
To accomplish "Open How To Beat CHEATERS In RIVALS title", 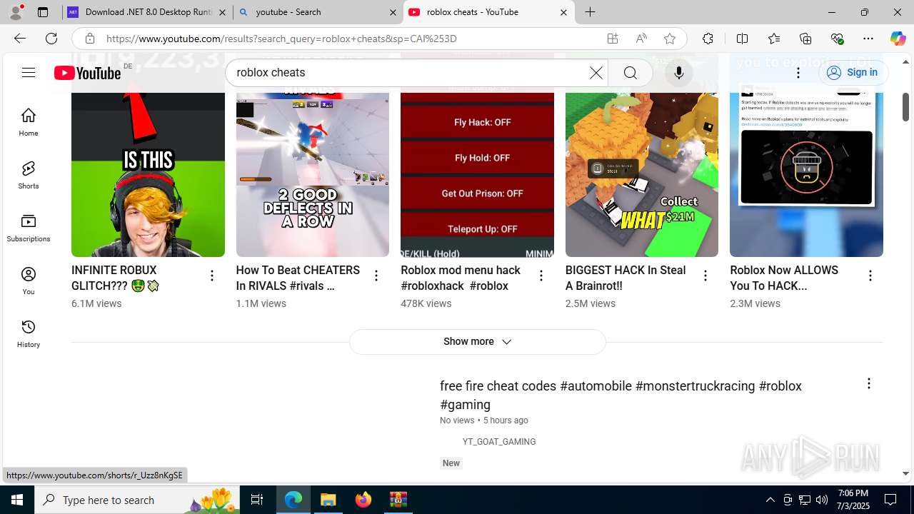I will (298, 278).
